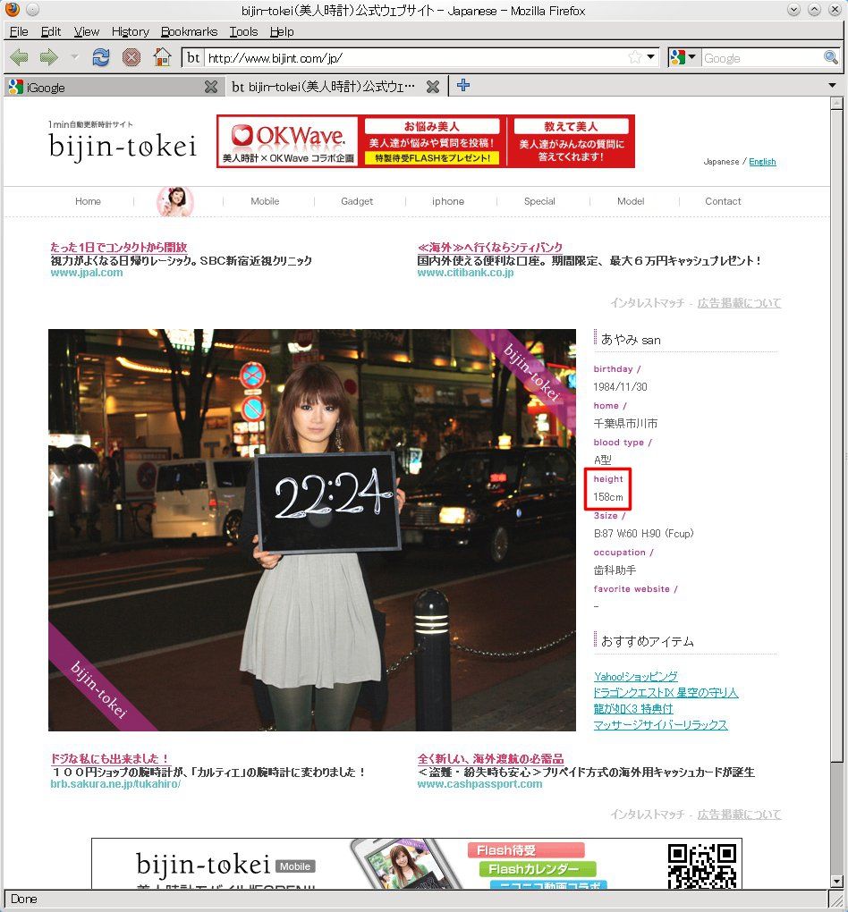
Task: Close the iGoogle tab
Action: click(x=211, y=88)
